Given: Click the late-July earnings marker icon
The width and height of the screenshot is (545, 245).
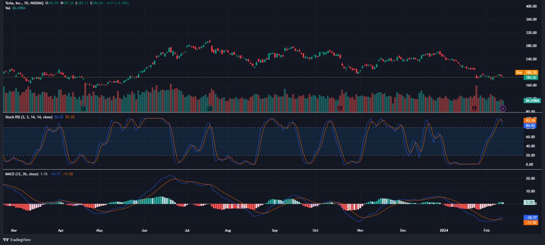Looking at the screenshot, I should [x=210, y=109].
